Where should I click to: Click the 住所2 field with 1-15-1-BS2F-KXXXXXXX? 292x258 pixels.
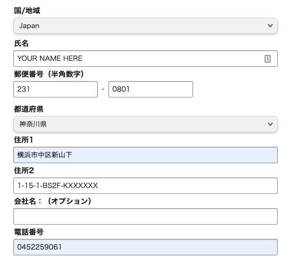pos(145,185)
